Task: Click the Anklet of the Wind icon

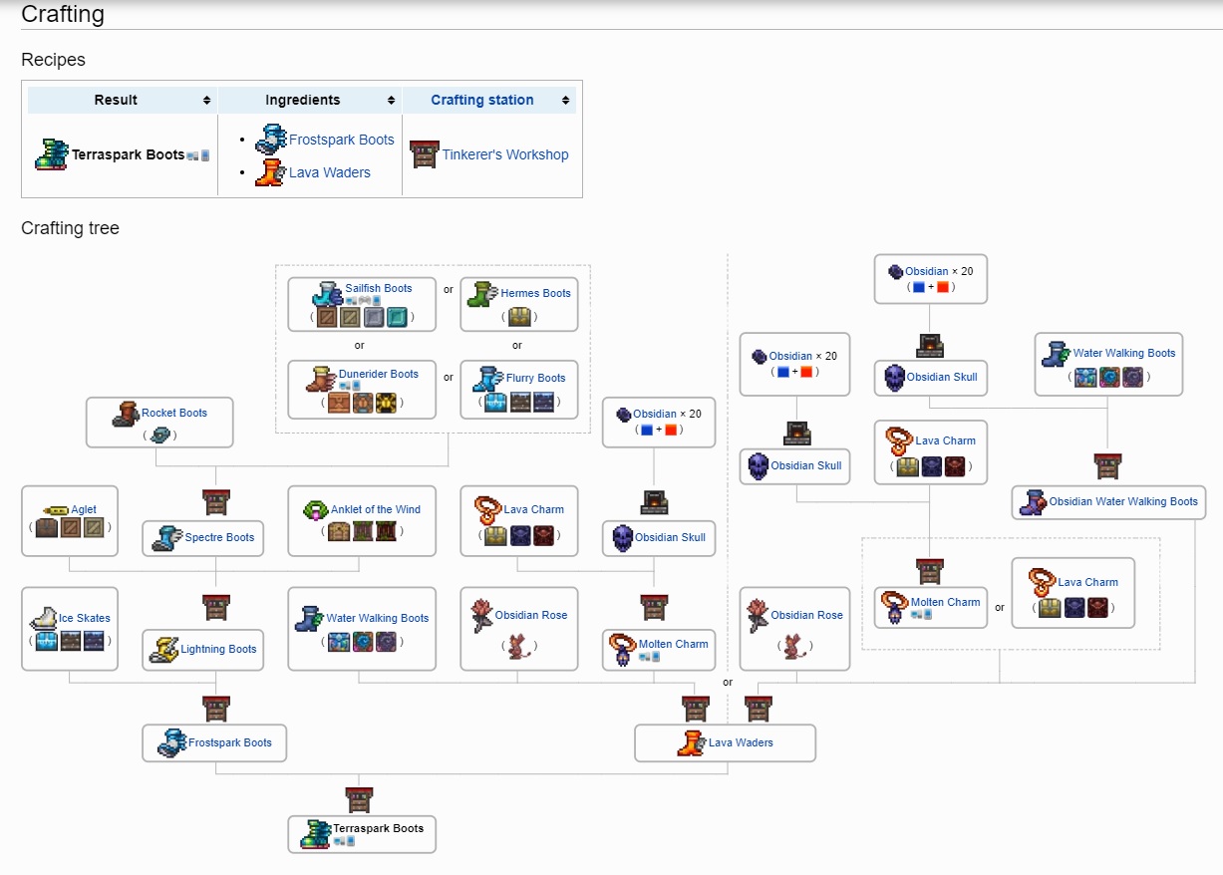Action: point(317,509)
